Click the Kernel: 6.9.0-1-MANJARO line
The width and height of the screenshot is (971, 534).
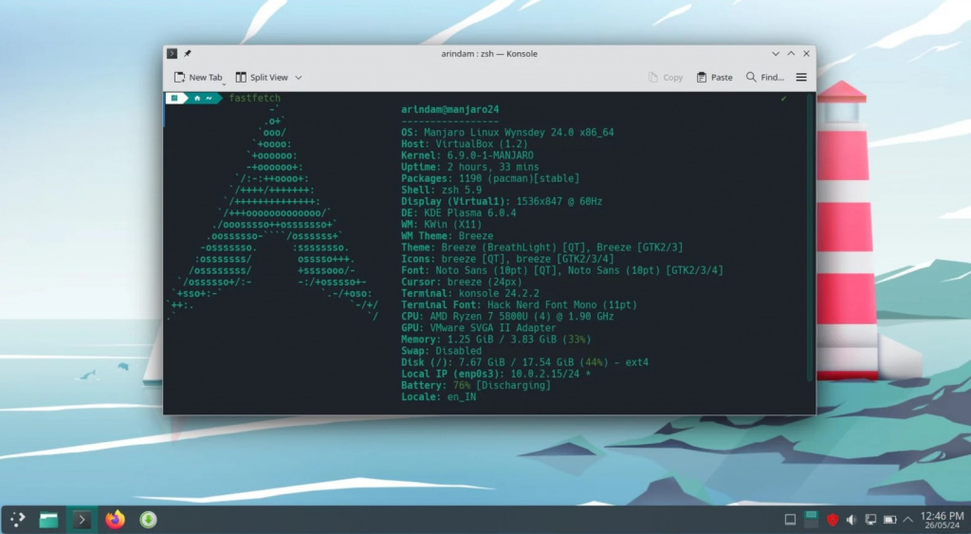(x=467, y=156)
